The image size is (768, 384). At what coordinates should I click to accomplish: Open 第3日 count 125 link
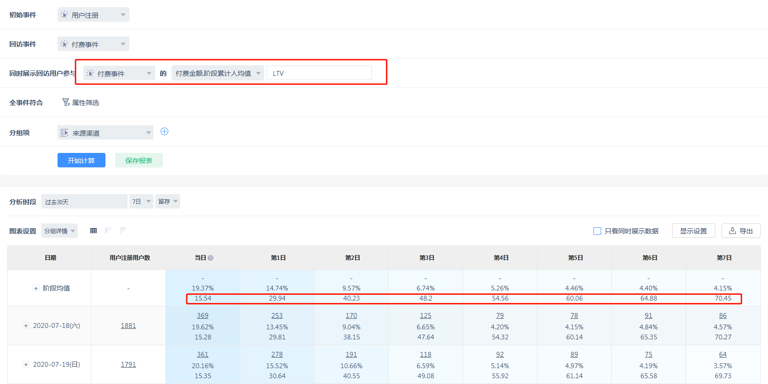tap(426, 315)
